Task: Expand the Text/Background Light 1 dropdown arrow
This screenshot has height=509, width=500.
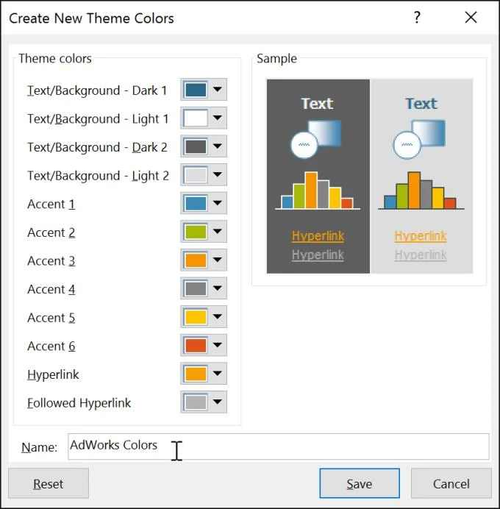Action: tap(218, 118)
